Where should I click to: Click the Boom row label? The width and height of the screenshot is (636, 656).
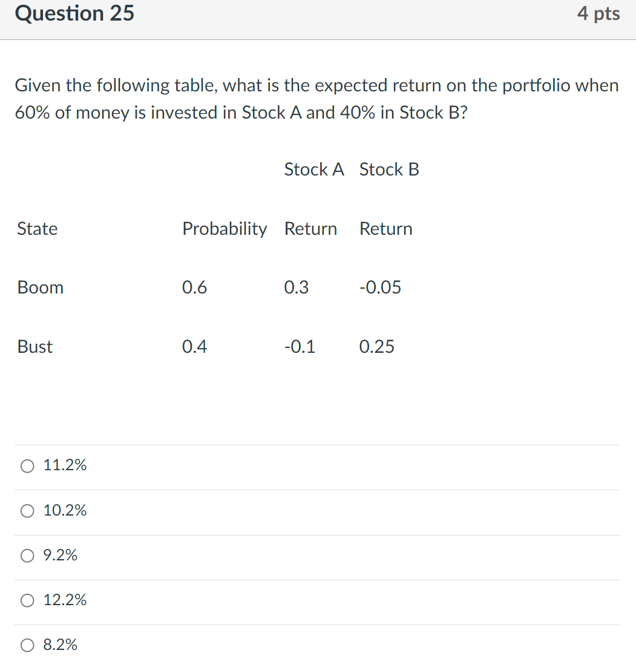click(40, 288)
